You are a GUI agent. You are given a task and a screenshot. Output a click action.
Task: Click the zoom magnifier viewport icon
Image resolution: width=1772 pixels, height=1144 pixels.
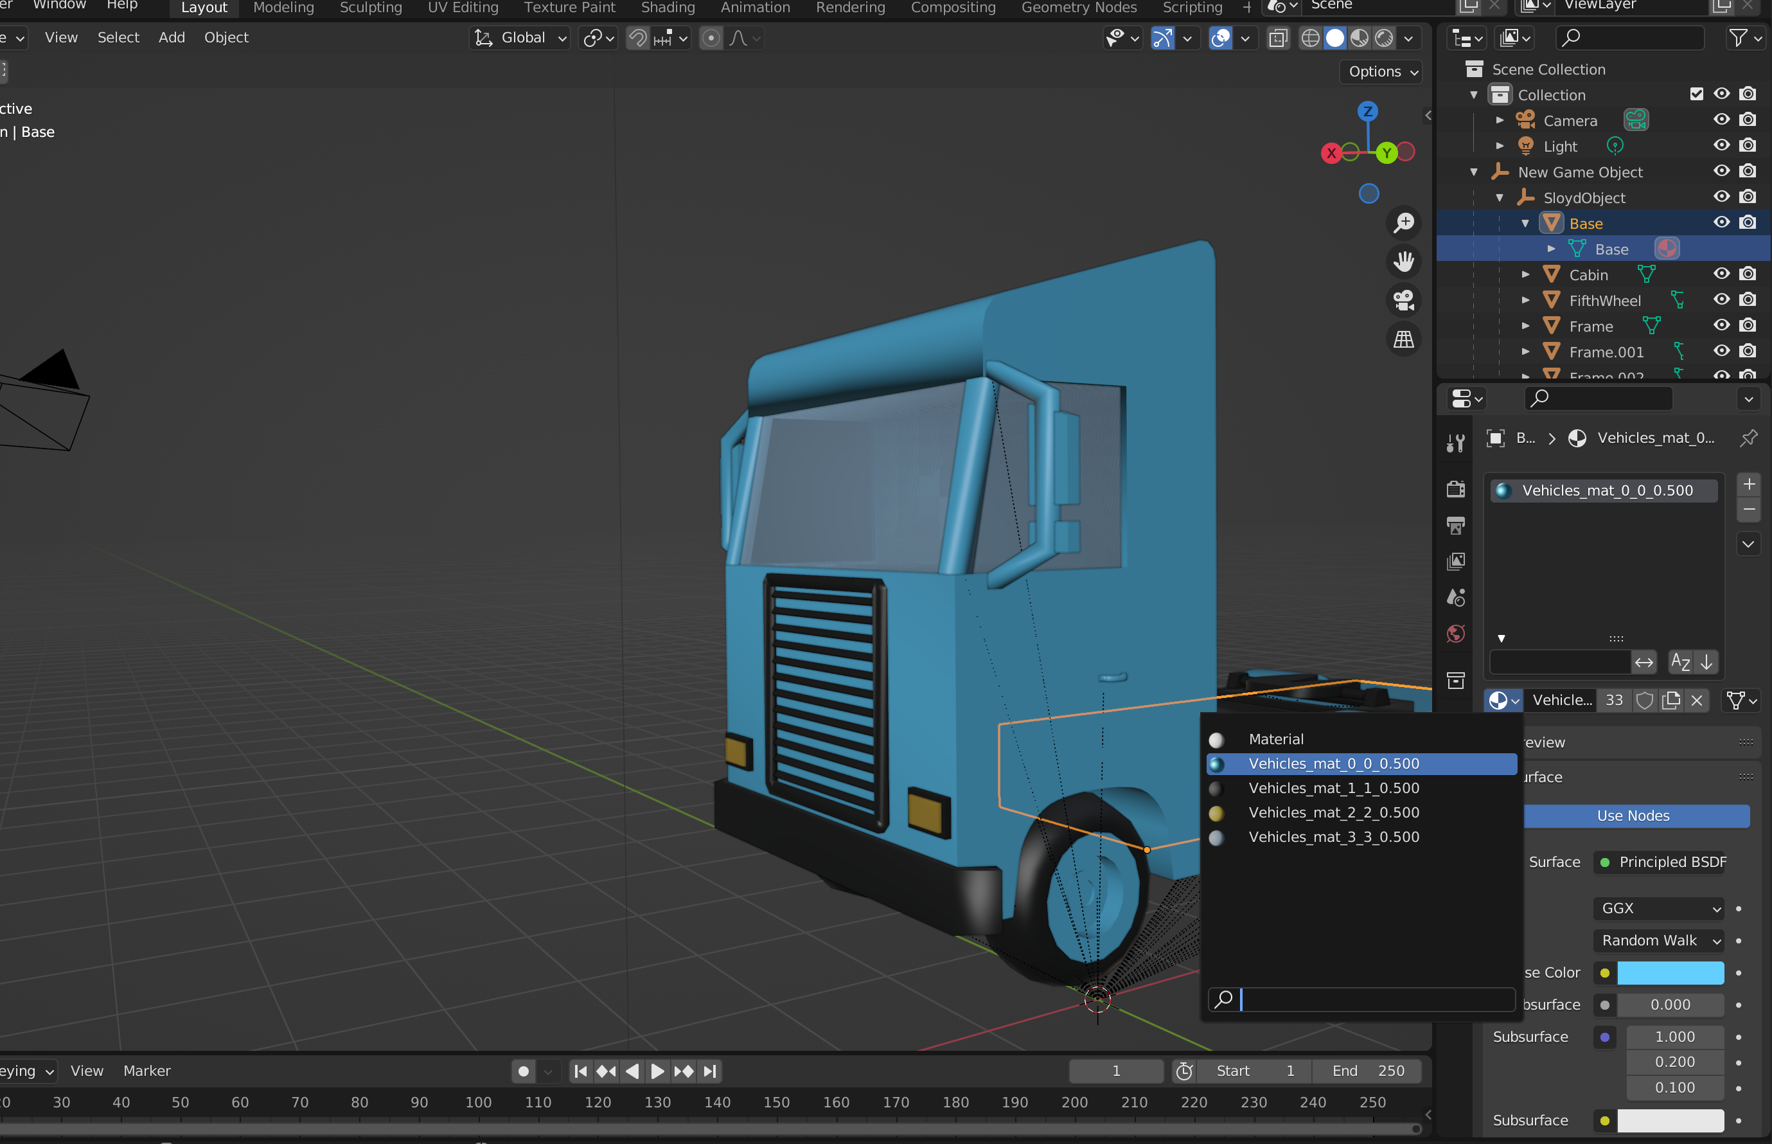click(x=1404, y=223)
